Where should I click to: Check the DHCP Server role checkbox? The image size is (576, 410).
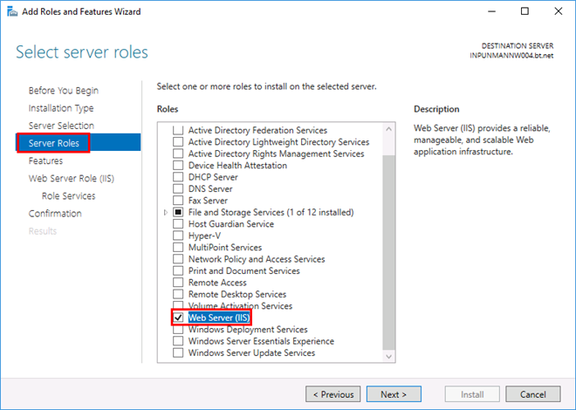click(179, 177)
